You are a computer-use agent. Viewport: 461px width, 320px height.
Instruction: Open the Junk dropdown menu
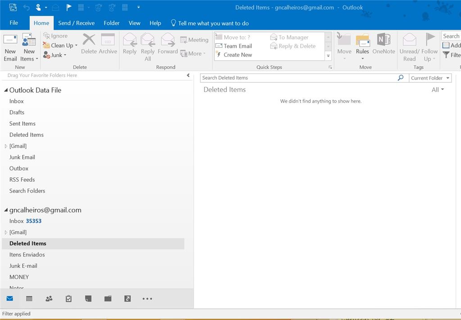pyautogui.click(x=54, y=55)
